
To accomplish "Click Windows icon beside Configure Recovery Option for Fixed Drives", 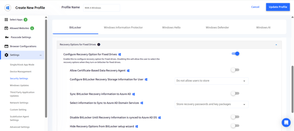I will [x=120, y=54].
